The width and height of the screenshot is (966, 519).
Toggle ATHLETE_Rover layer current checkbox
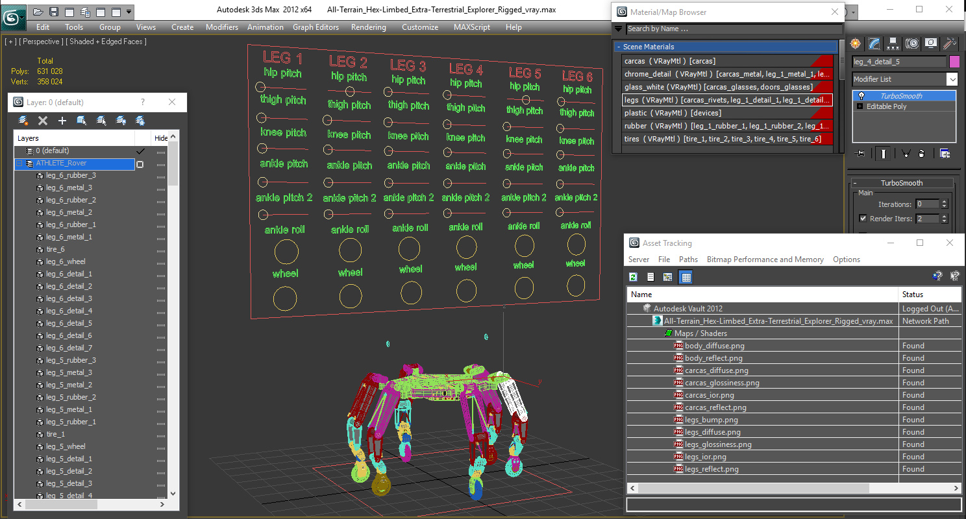tap(140, 164)
